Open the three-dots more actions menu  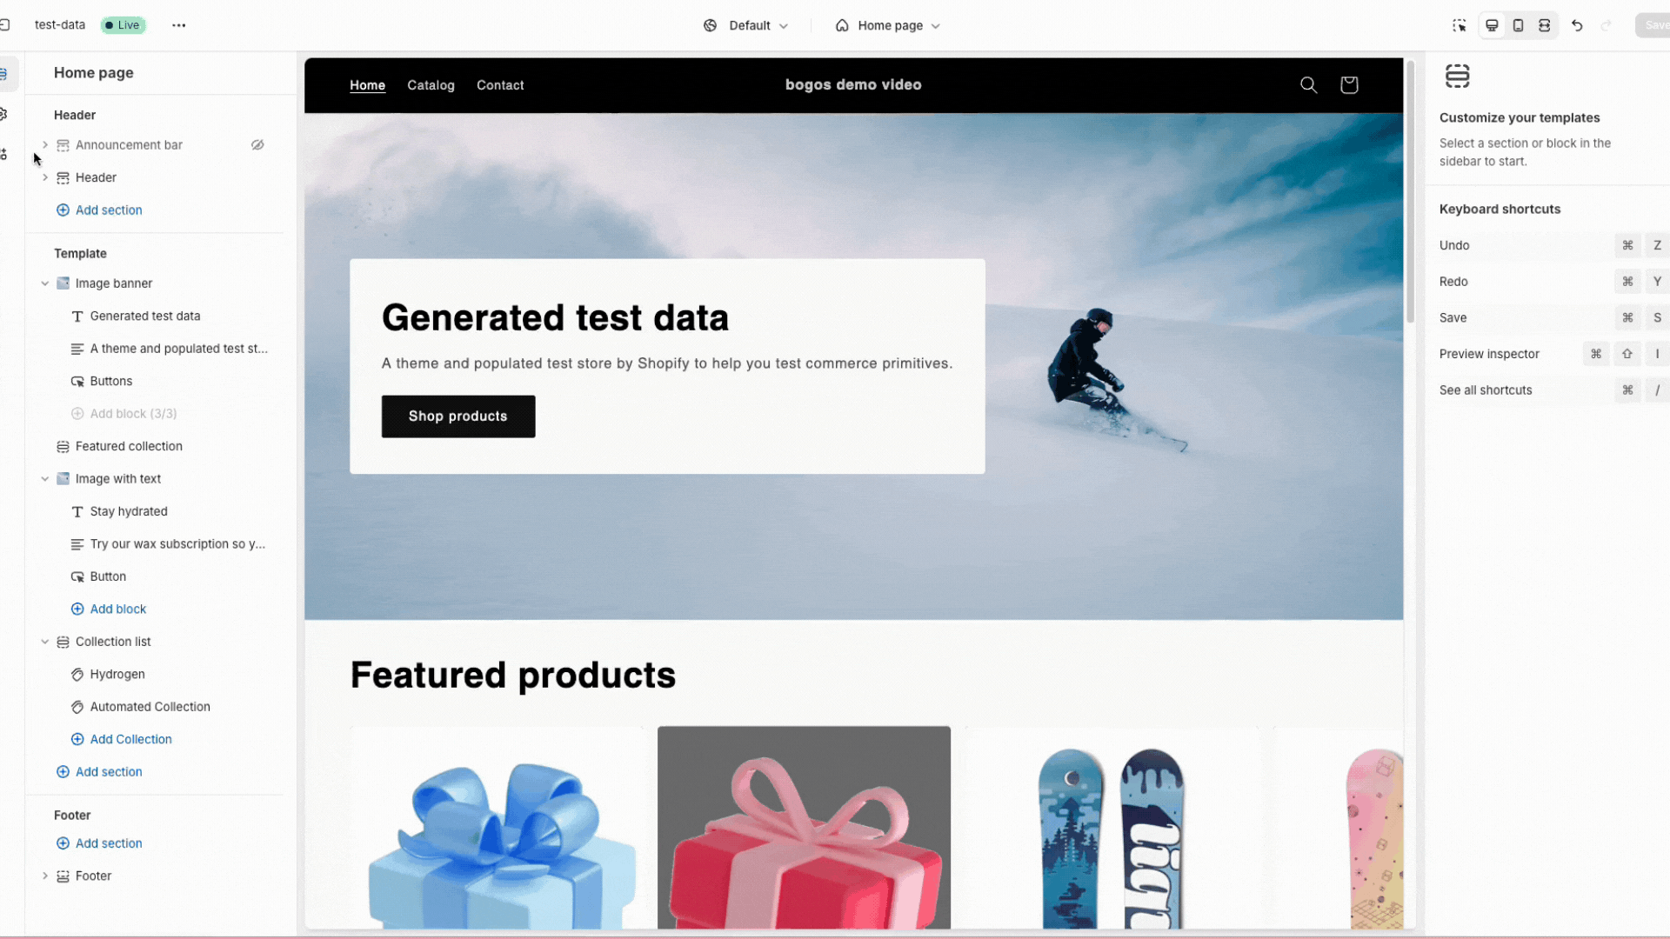pos(179,25)
